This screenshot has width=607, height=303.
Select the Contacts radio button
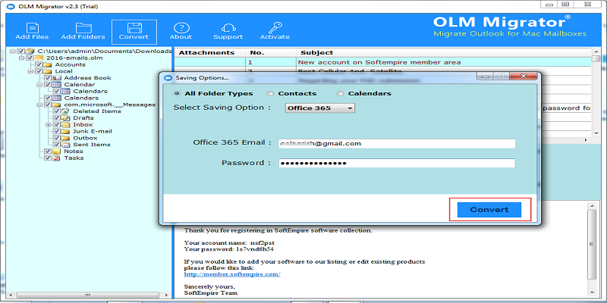(x=270, y=93)
